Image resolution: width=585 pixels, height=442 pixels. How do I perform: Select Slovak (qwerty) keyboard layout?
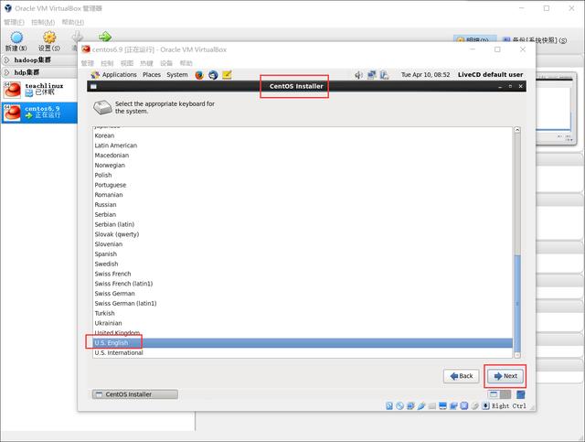(303, 234)
